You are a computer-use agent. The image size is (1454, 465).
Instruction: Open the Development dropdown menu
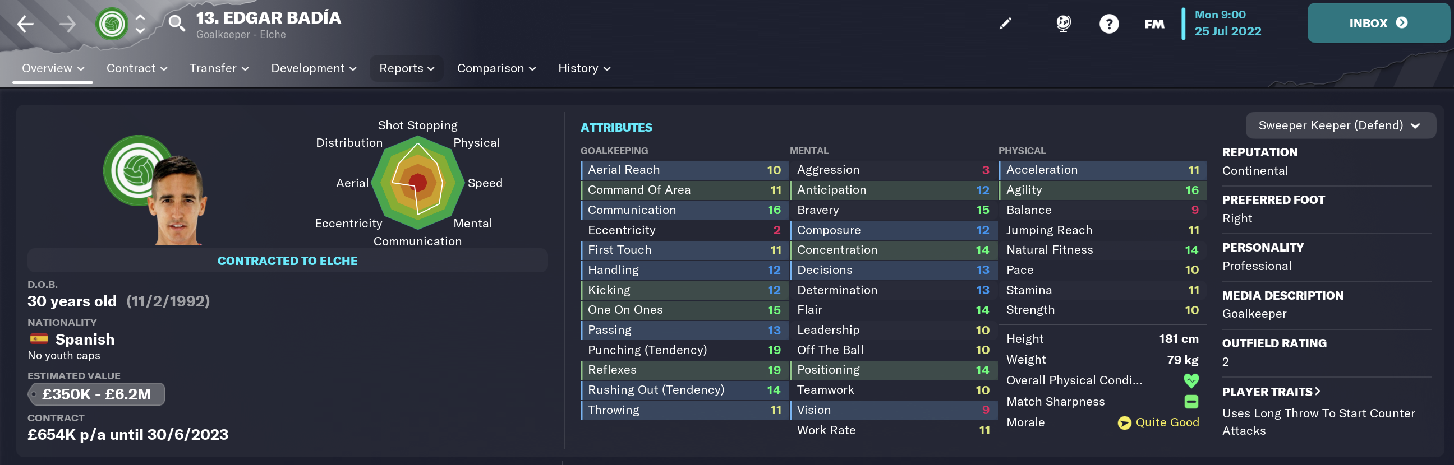point(313,68)
